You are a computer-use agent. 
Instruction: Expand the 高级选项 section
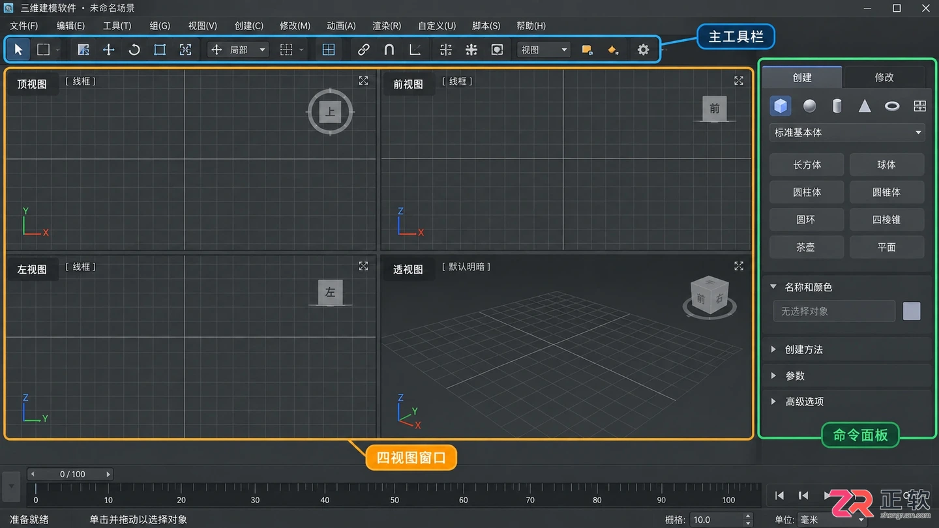pyautogui.click(x=773, y=402)
